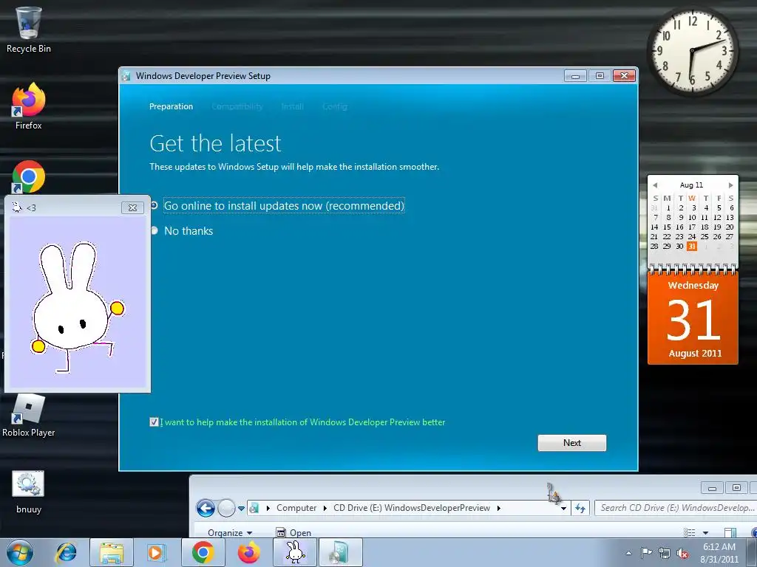Expand the arrow after the CD Drive breadcrumb
The width and height of the screenshot is (757, 567).
coord(498,508)
